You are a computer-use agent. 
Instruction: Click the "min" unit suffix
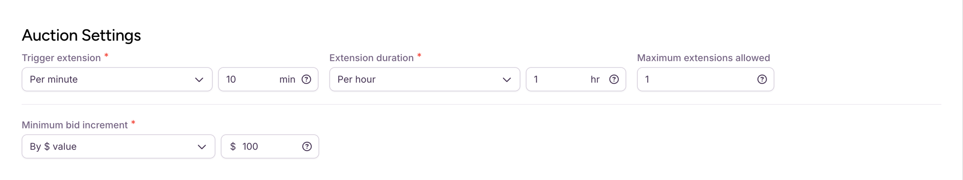(x=287, y=79)
